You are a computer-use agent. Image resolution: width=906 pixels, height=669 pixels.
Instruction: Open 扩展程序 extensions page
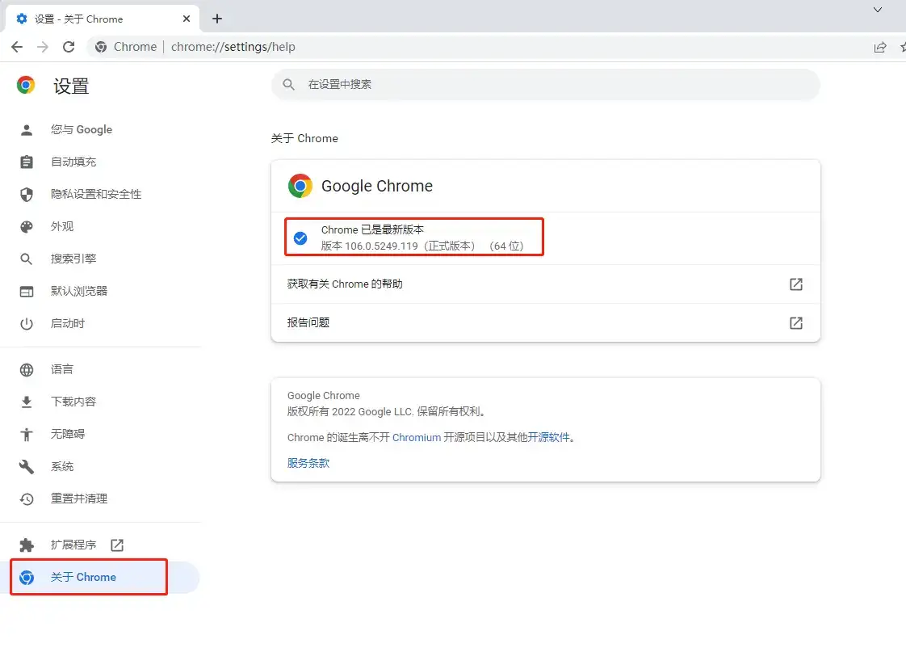pyautogui.click(x=101, y=545)
